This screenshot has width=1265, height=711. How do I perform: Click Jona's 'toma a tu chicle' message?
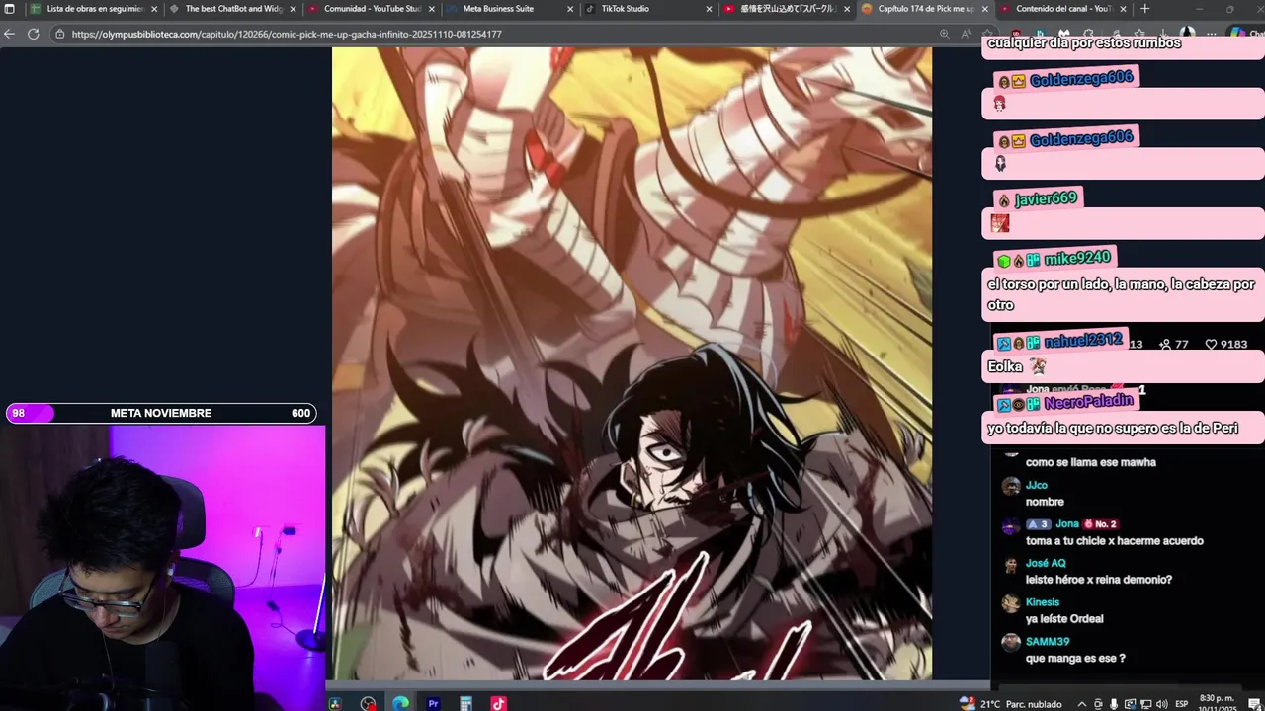click(x=1115, y=541)
